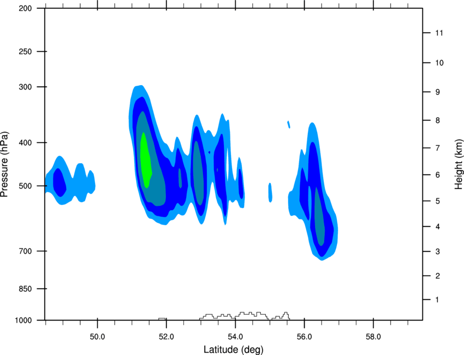The image size is (464, 355).
Task: Click the 500 pressure tick label
Action: point(25,186)
